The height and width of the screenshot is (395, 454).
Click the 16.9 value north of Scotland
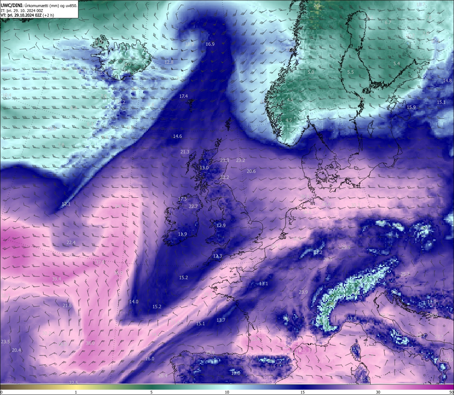210,44
